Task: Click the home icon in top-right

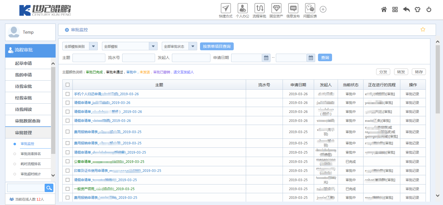Action: click(x=384, y=10)
